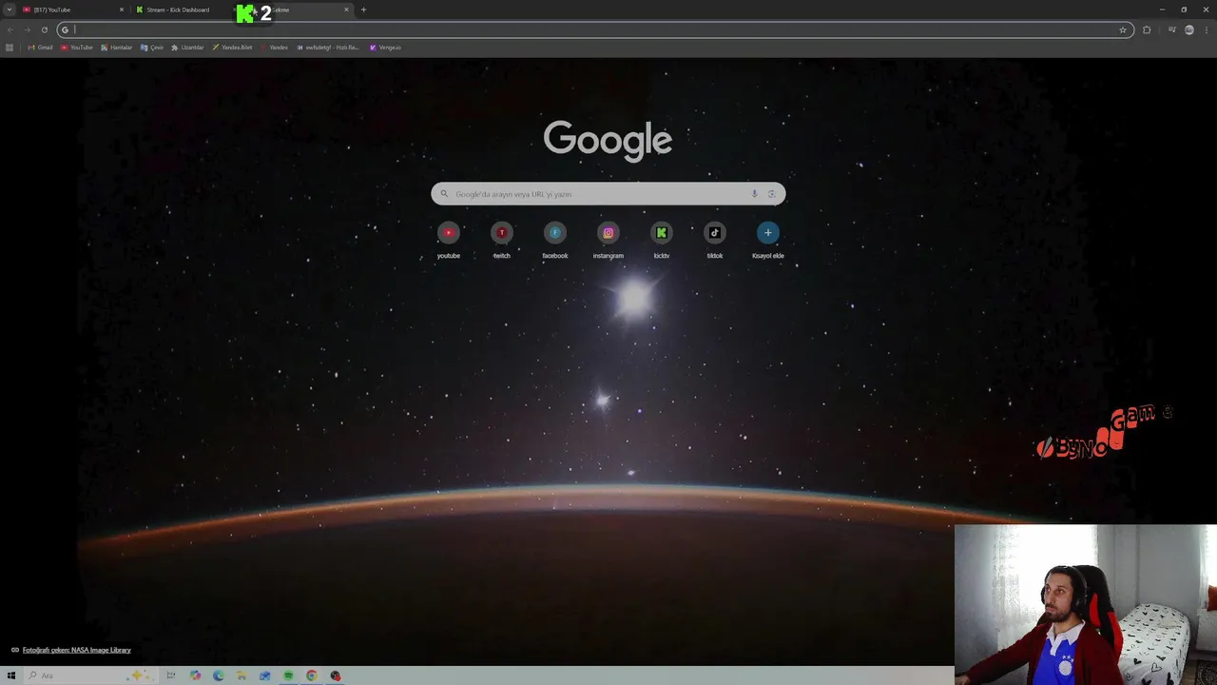Start voice search in Google box
1217x685 pixels.
[754, 194]
